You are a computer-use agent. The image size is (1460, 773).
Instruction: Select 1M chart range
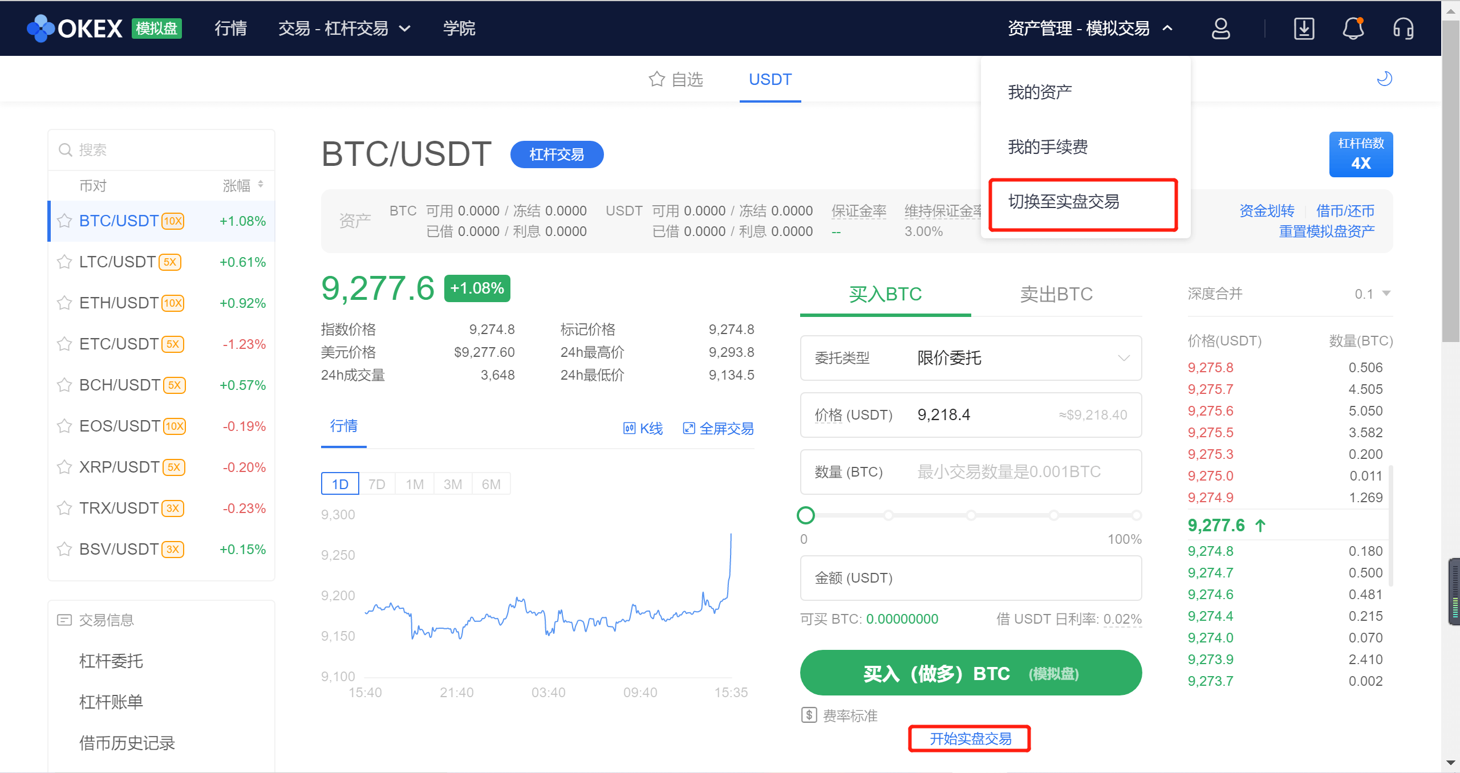point(415,484)
